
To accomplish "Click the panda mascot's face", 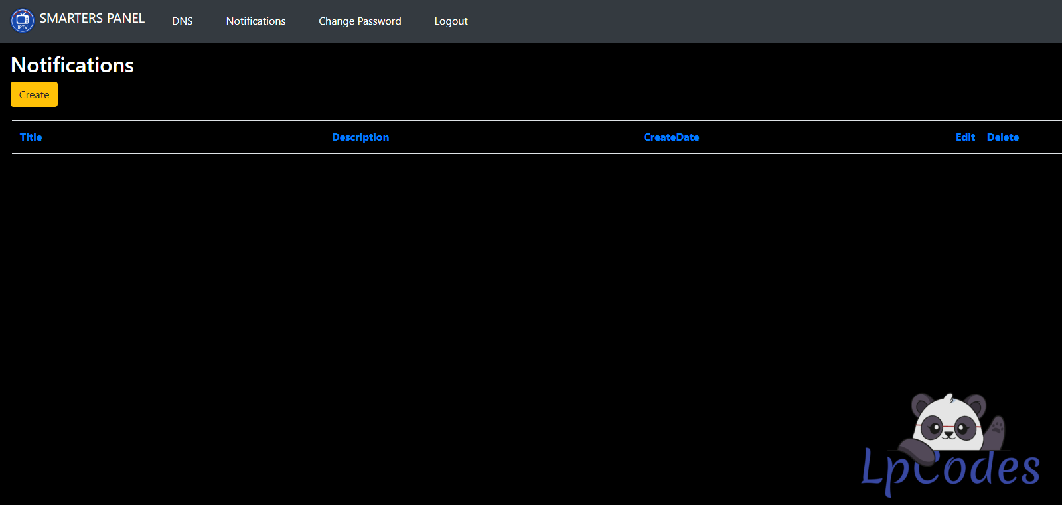I will pos(949,421).
